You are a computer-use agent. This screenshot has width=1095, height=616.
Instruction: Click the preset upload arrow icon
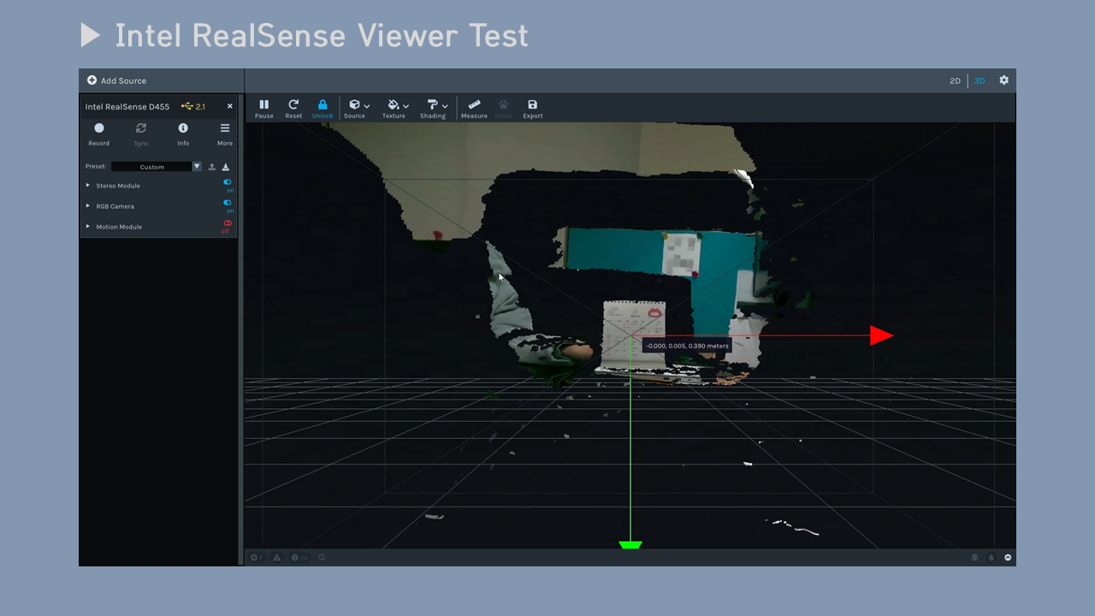tap(212, 167)
